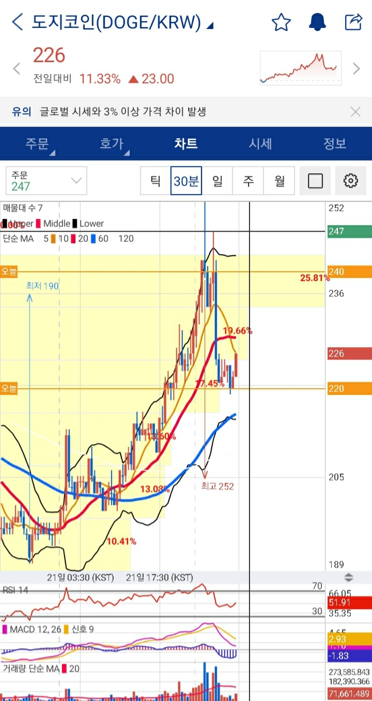The height and width of the screenshot is (701, 372).
Task: Tap the 10.41% volume profile label
Action: pos(121,541)
